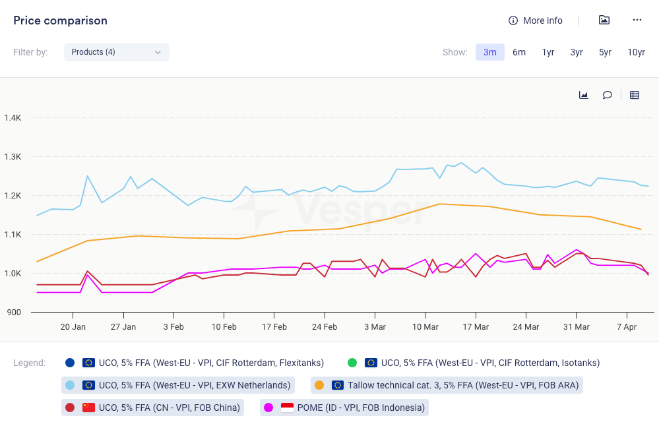Viewport: 659px width, 426px height.
Task: Open the Products (4) filter dropdown
Action: coord(117,51)
